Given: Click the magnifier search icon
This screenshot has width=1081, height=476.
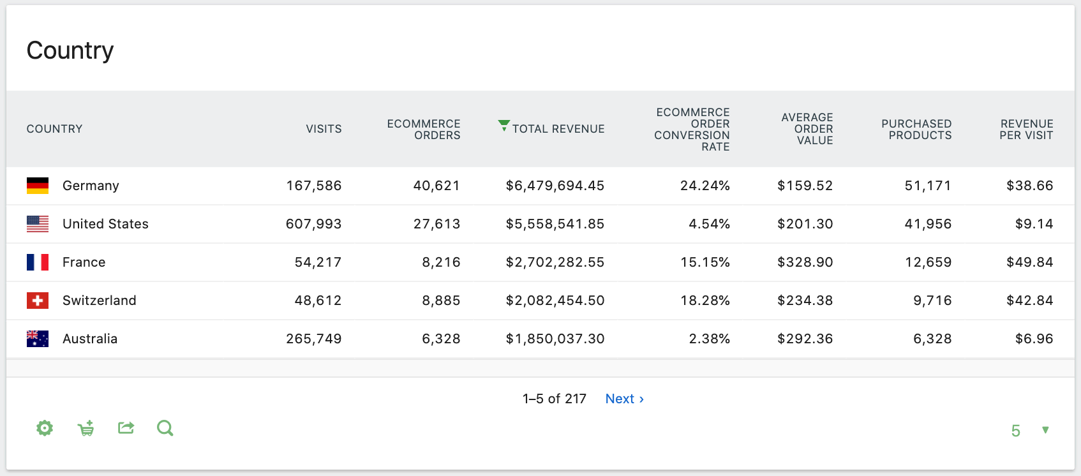Looking at the screenshot, I should 165,428.
